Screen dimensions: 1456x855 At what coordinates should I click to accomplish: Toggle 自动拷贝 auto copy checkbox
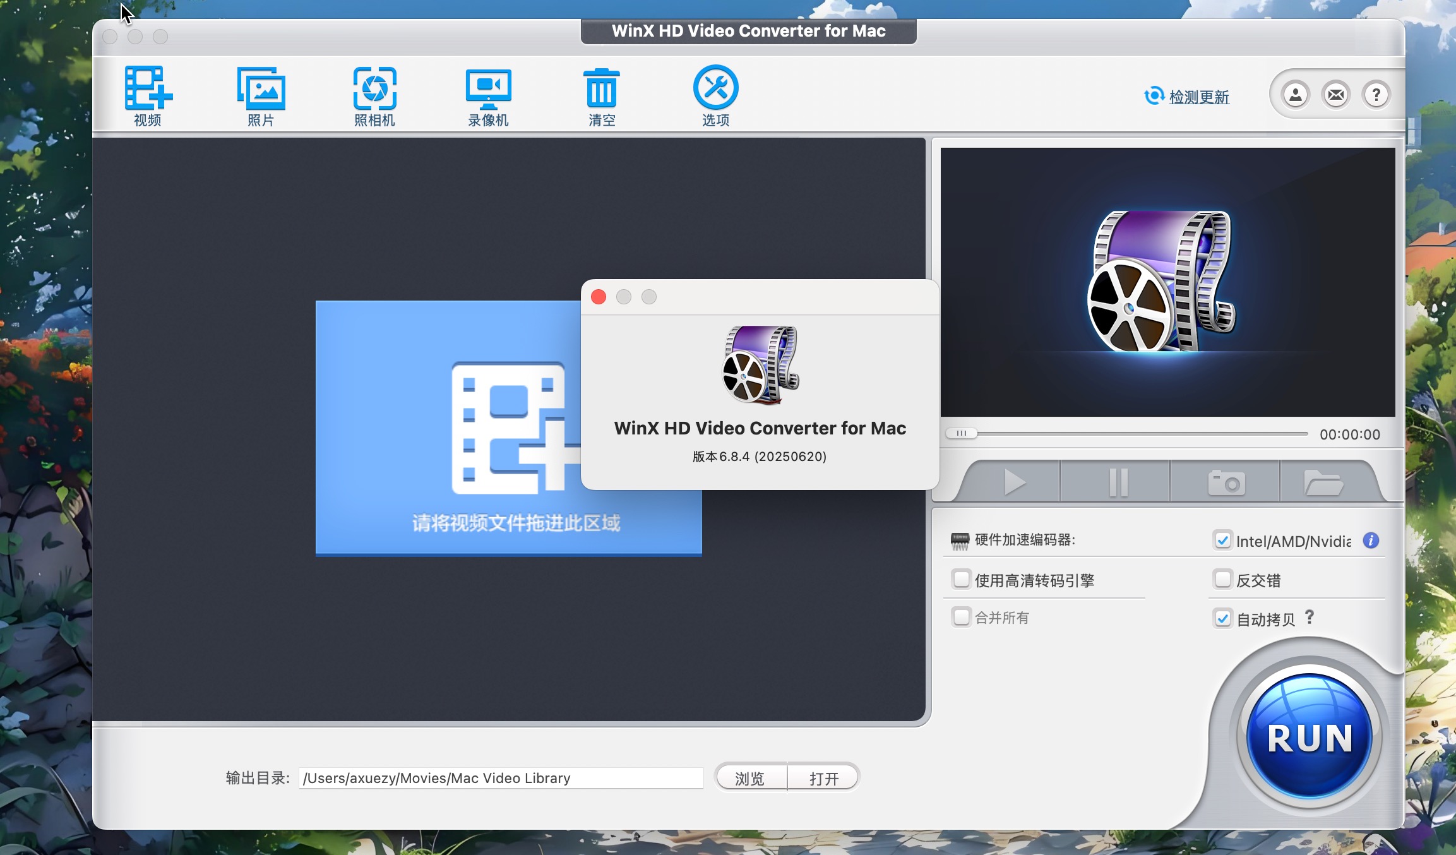click(x=1222, y=618)
